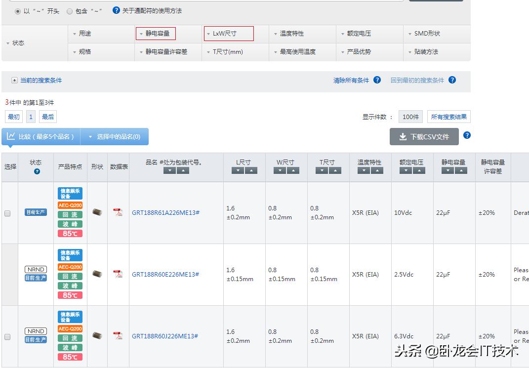529x368 pixels.
Task: Select the 包含"~" radio button
Action: [x=70, y=11]
